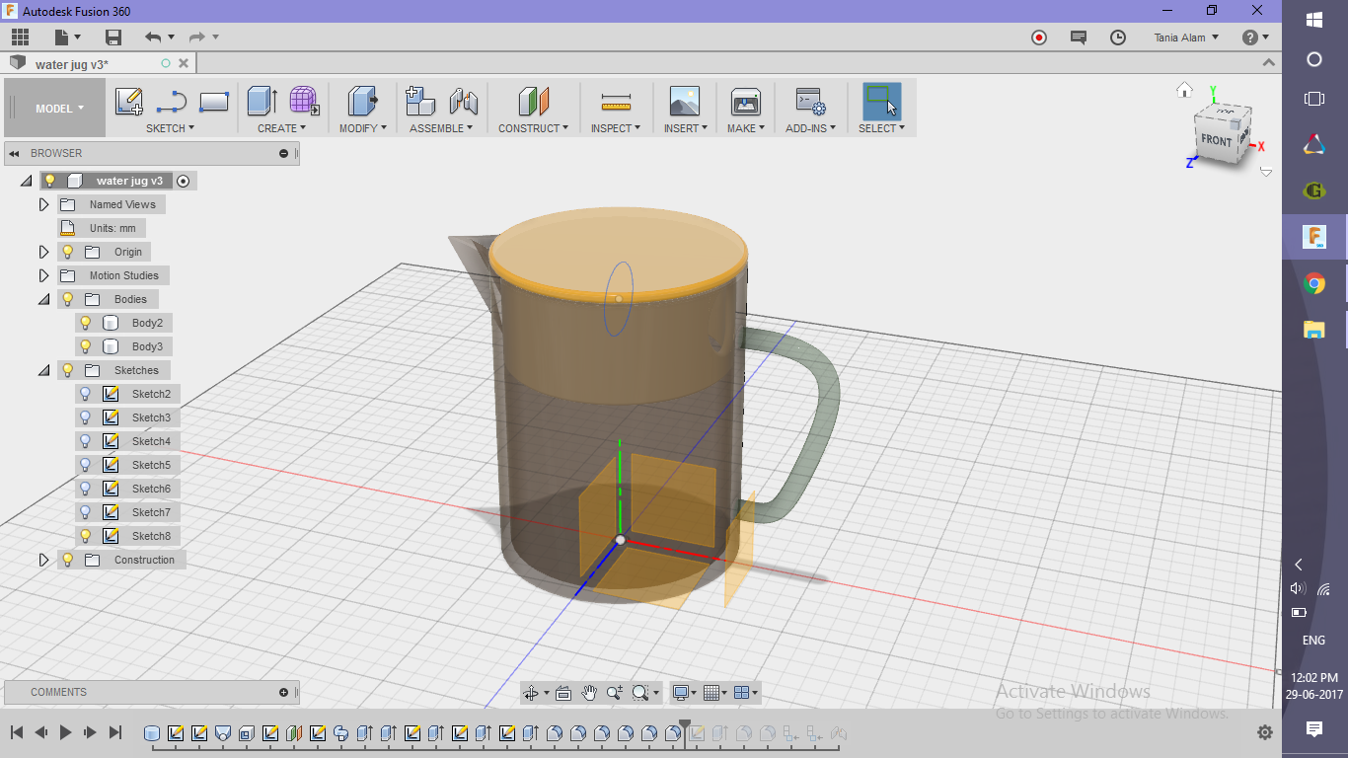Collapse the Bodies folder

tap(43, 299)
